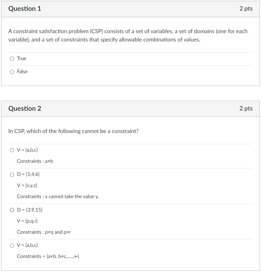261x273 pixels.
Task: Select the last option with constraints ending in ∞
Action: pos(12,245)
